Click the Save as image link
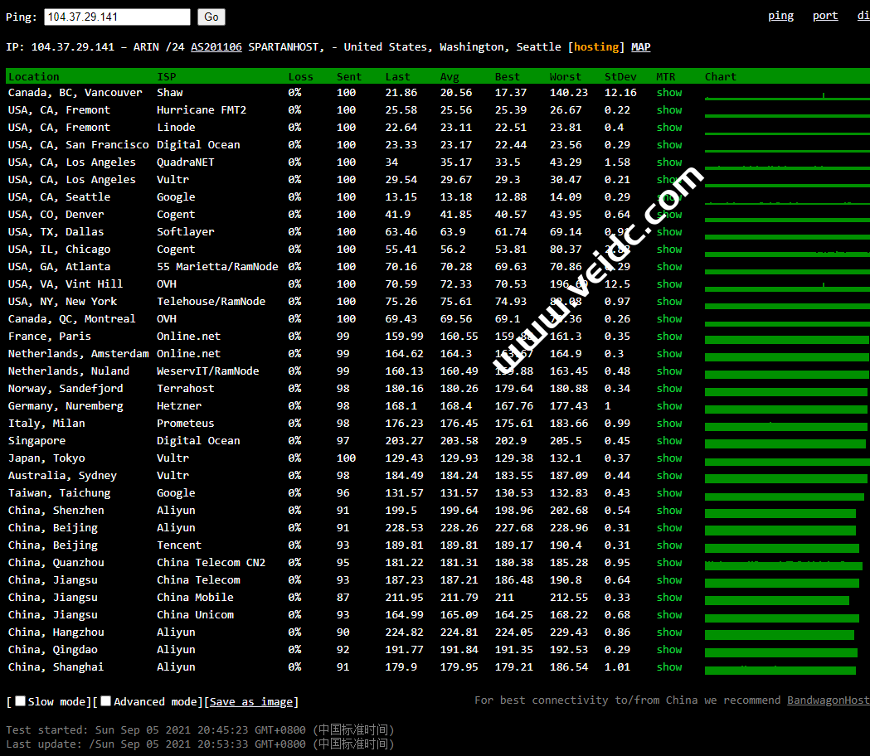Viewport: 870px width, 756px height. tap(251, 702)
